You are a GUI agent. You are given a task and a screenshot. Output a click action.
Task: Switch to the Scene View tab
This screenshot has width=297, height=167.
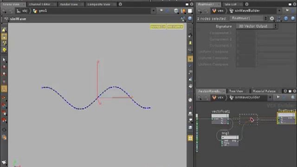(11, 4)
